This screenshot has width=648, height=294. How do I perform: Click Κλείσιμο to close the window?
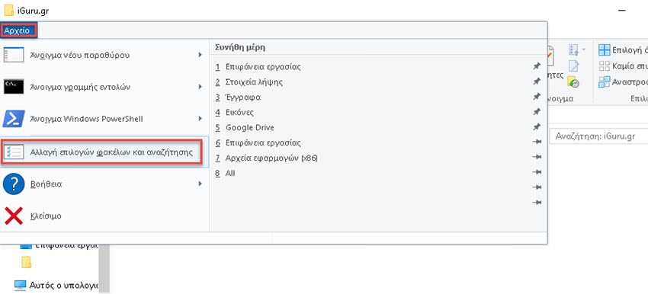(104, 216)
